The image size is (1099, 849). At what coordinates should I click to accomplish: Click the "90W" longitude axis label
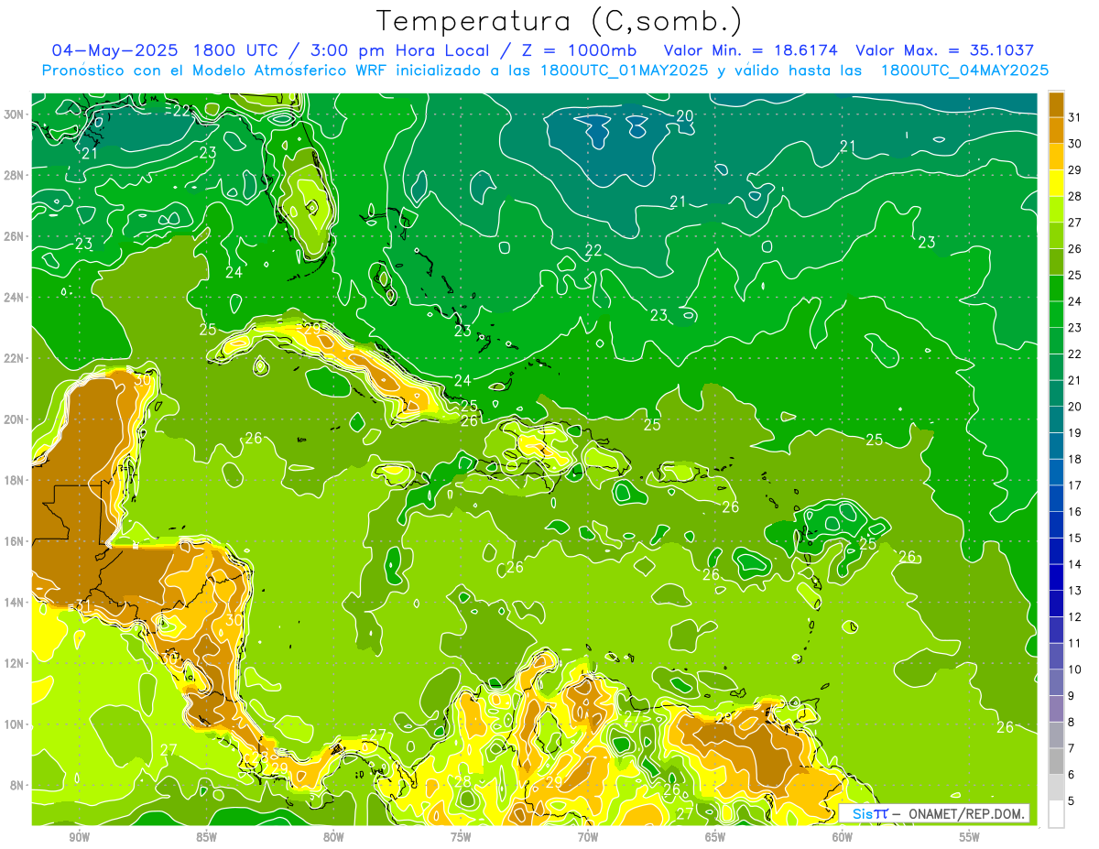[79, 837]
